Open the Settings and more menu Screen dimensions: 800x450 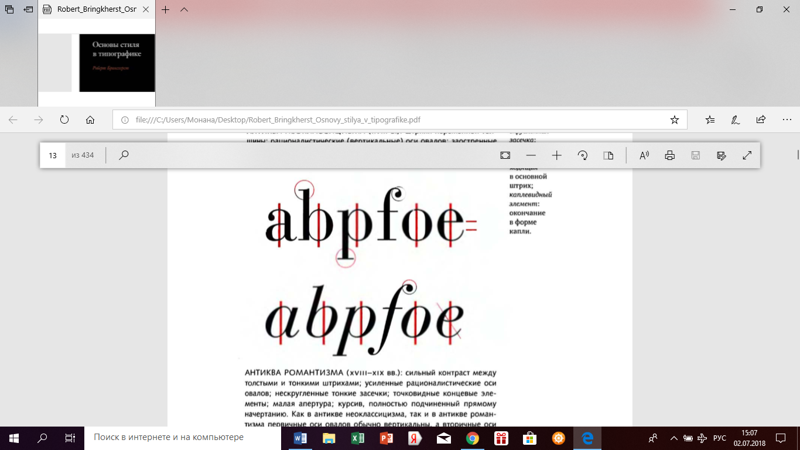[x=787, y=120]
